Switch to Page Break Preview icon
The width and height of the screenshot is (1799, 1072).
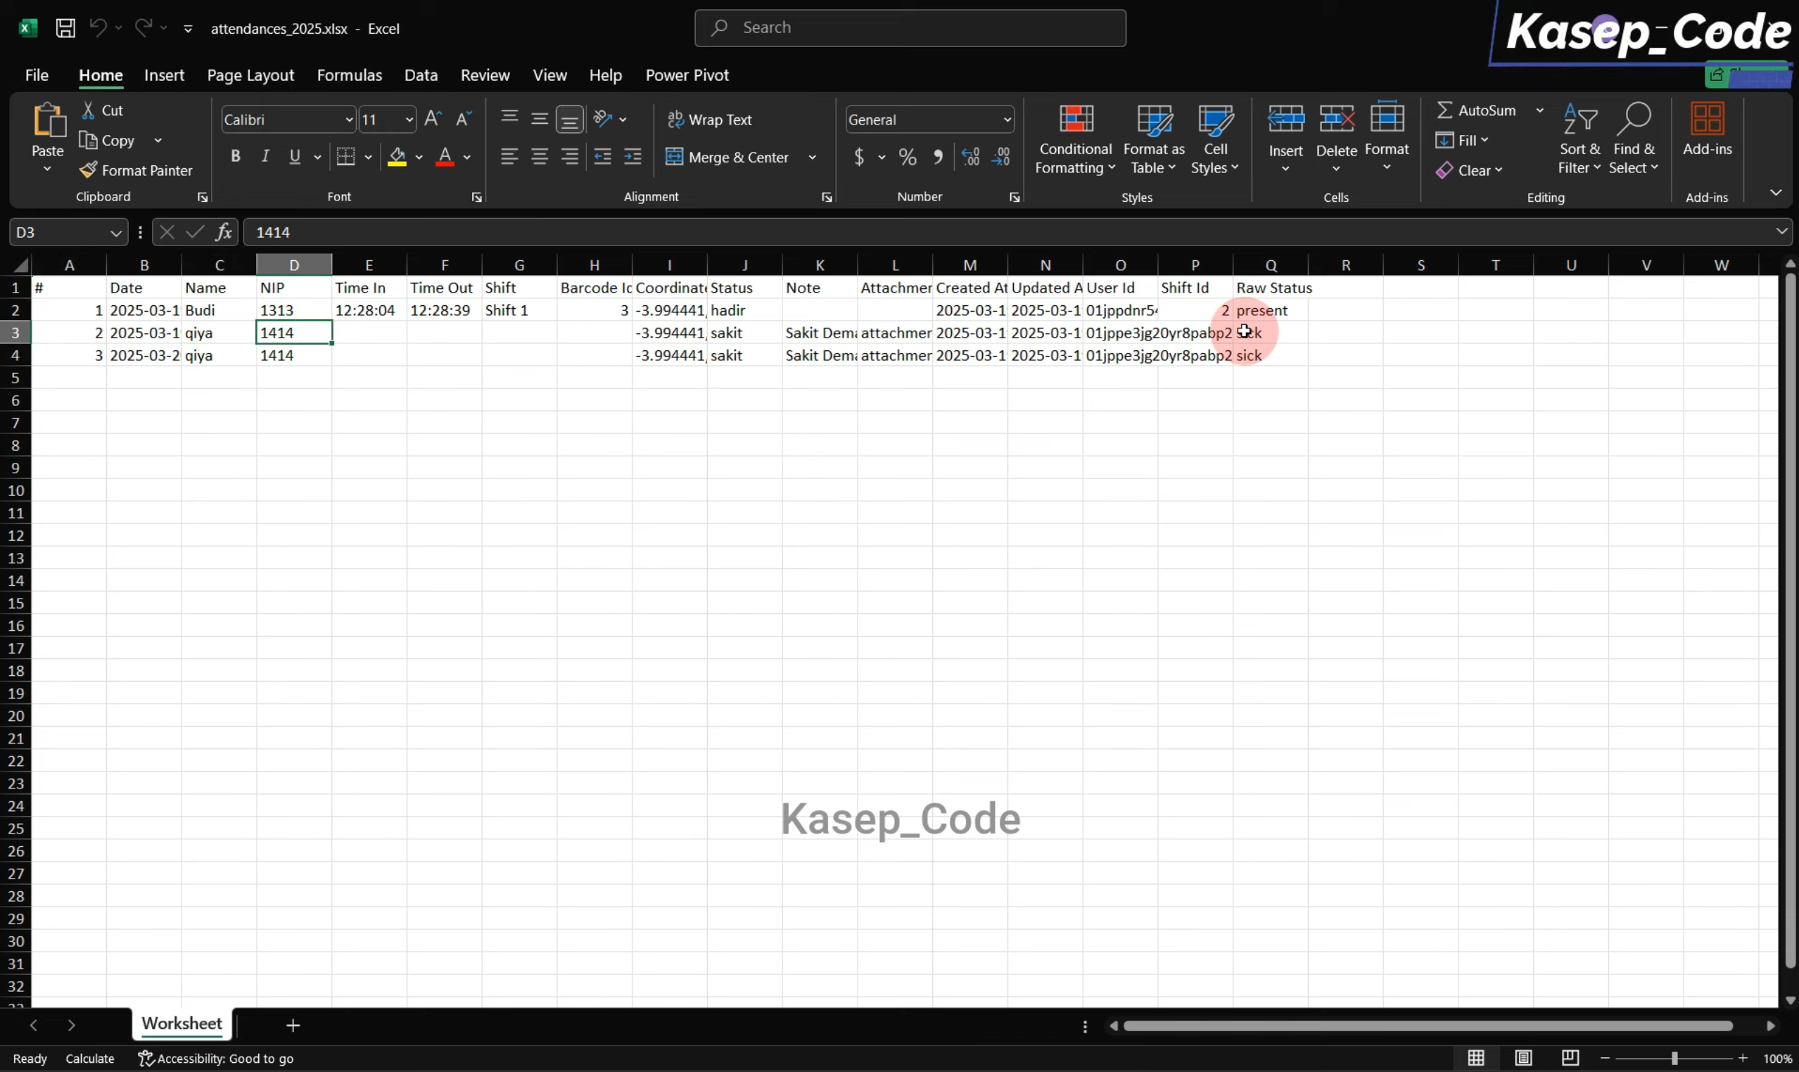[x=1570, y=1057]
